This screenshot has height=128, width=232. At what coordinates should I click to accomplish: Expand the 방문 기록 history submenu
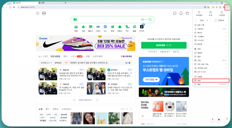[210, 25]
